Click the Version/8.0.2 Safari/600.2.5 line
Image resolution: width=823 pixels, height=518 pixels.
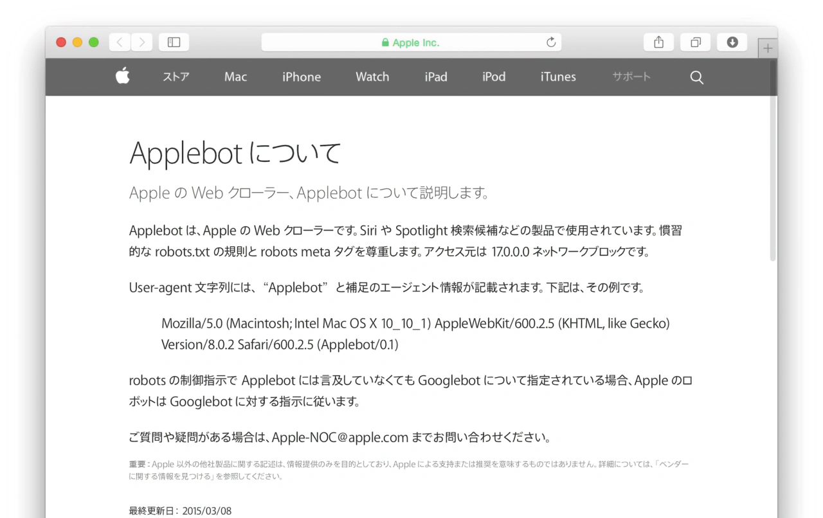point(280,344)
